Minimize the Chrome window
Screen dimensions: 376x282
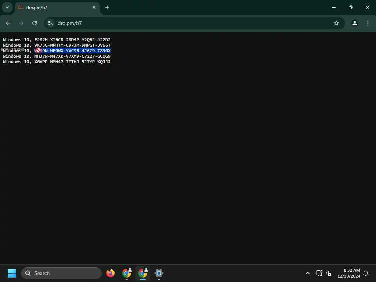coord(333,8)
